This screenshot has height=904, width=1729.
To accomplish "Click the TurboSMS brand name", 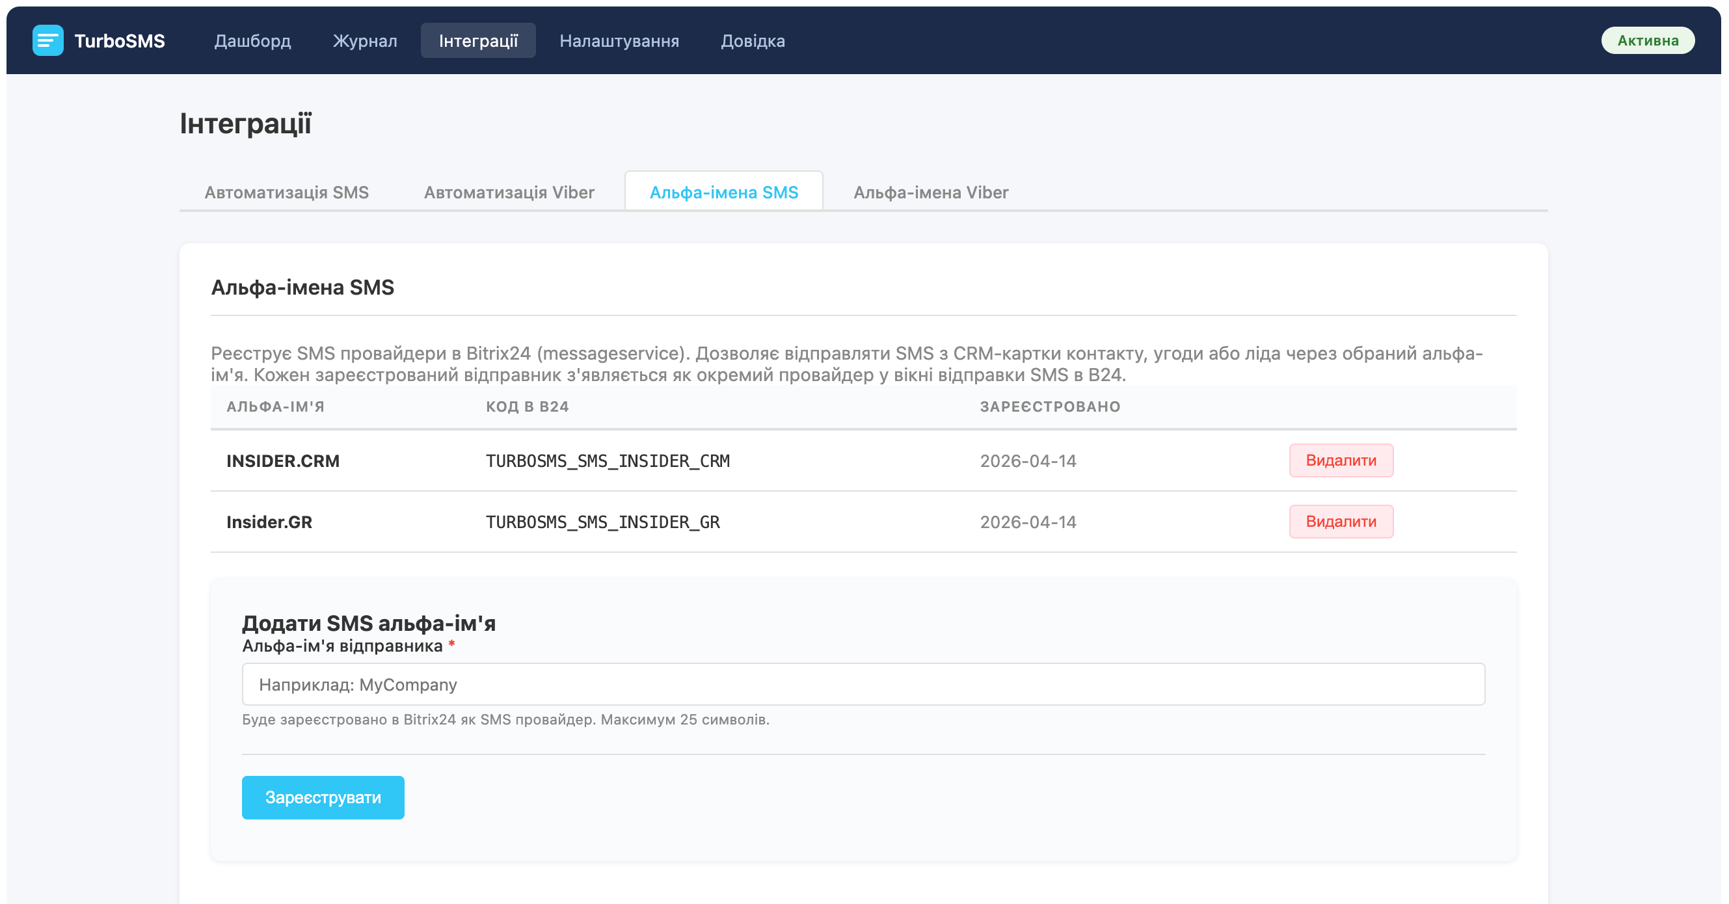I will tap(120, 41).
